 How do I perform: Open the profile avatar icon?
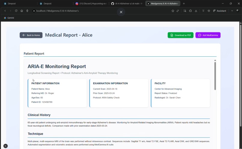(x=238, y=11)
